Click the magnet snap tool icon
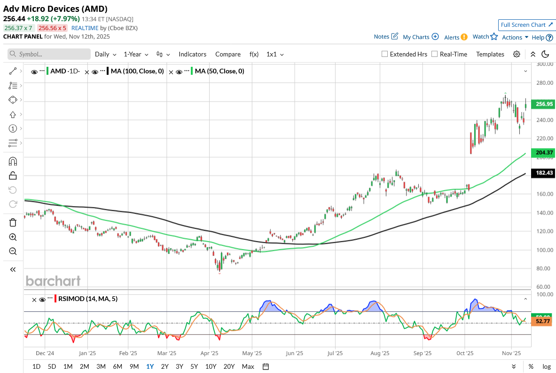The height and width of the screenshot is (373, 556). point(13,161)
